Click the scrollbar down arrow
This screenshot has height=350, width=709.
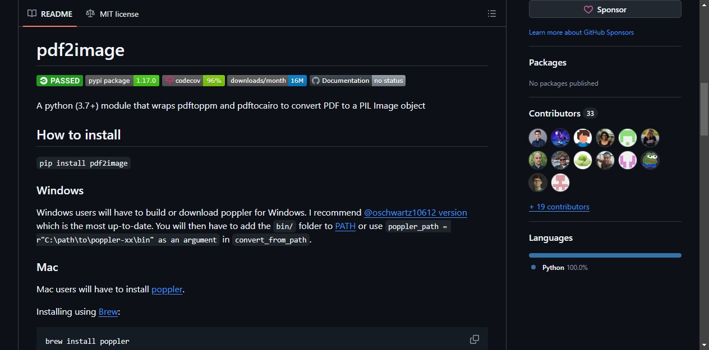[x=704, y=345]
